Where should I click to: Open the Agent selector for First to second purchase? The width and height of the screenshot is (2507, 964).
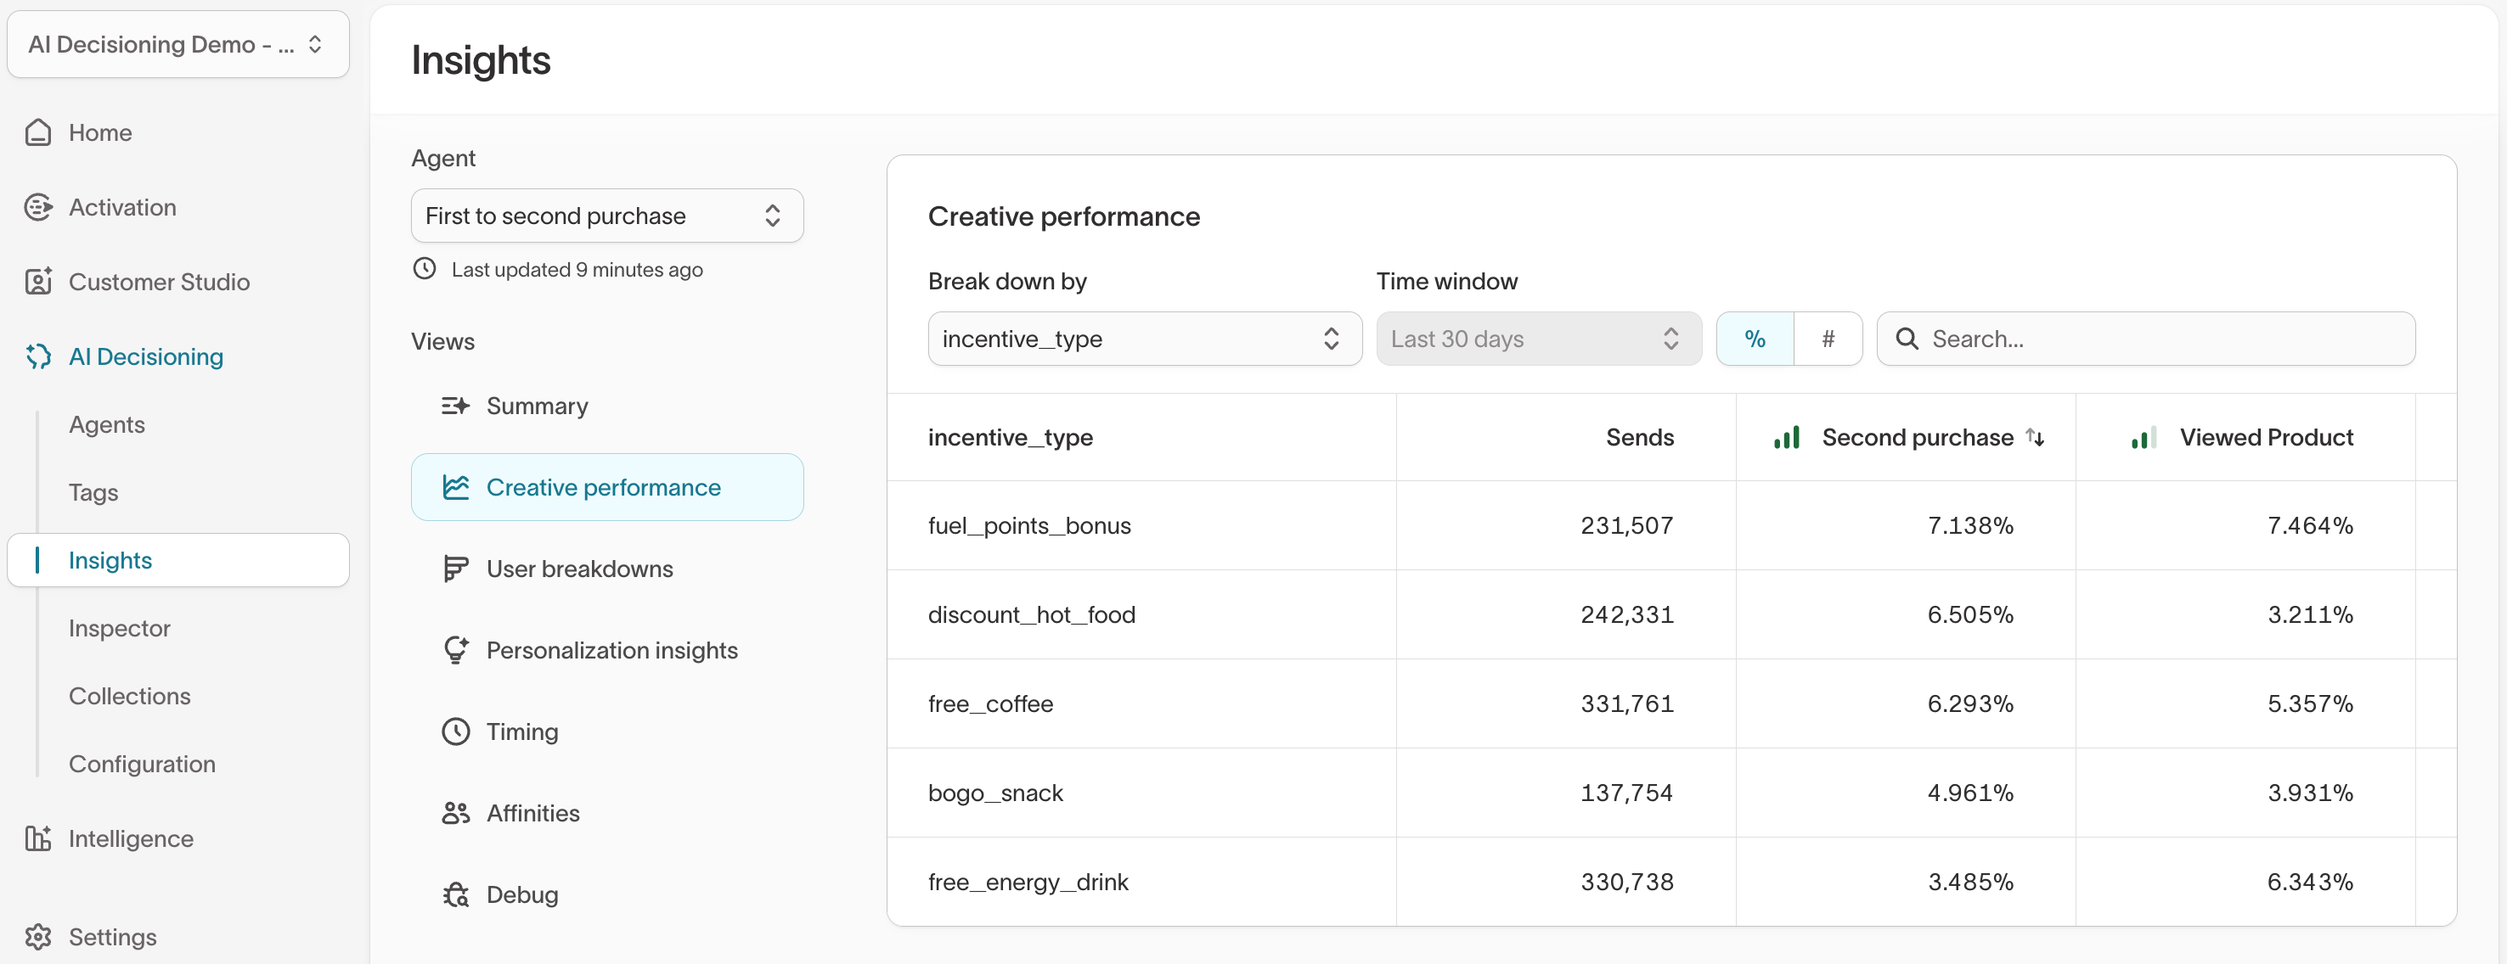[606, 215]
